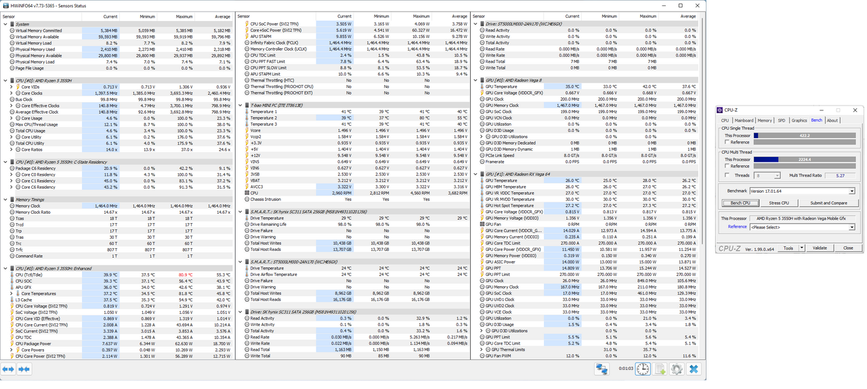Viewport: 867px width, 389px height.
Task: Click the reset clock icon in HWiNFO toolbar
Action: [642, 369]
